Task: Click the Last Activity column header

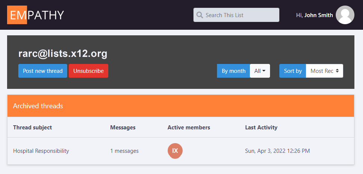Action: (x=261, y=128)
